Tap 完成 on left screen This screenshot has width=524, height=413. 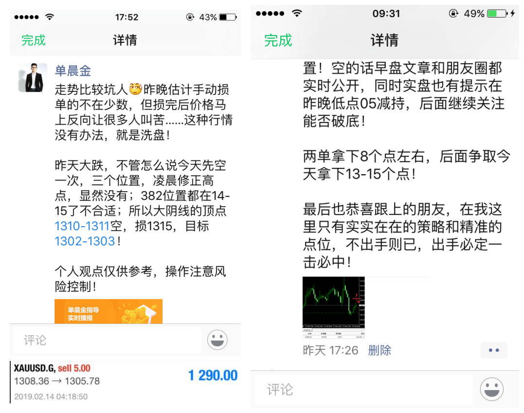[x=33, y=40]
